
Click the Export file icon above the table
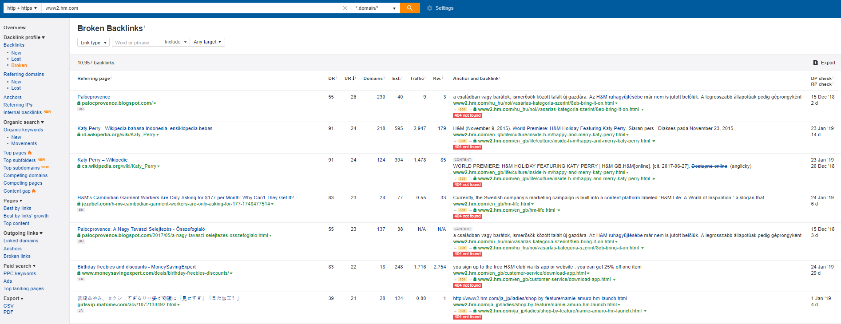[815, 63]
